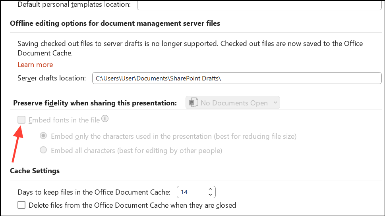
Task: Choose Embed all characters radio button
Action: (43, 150)
